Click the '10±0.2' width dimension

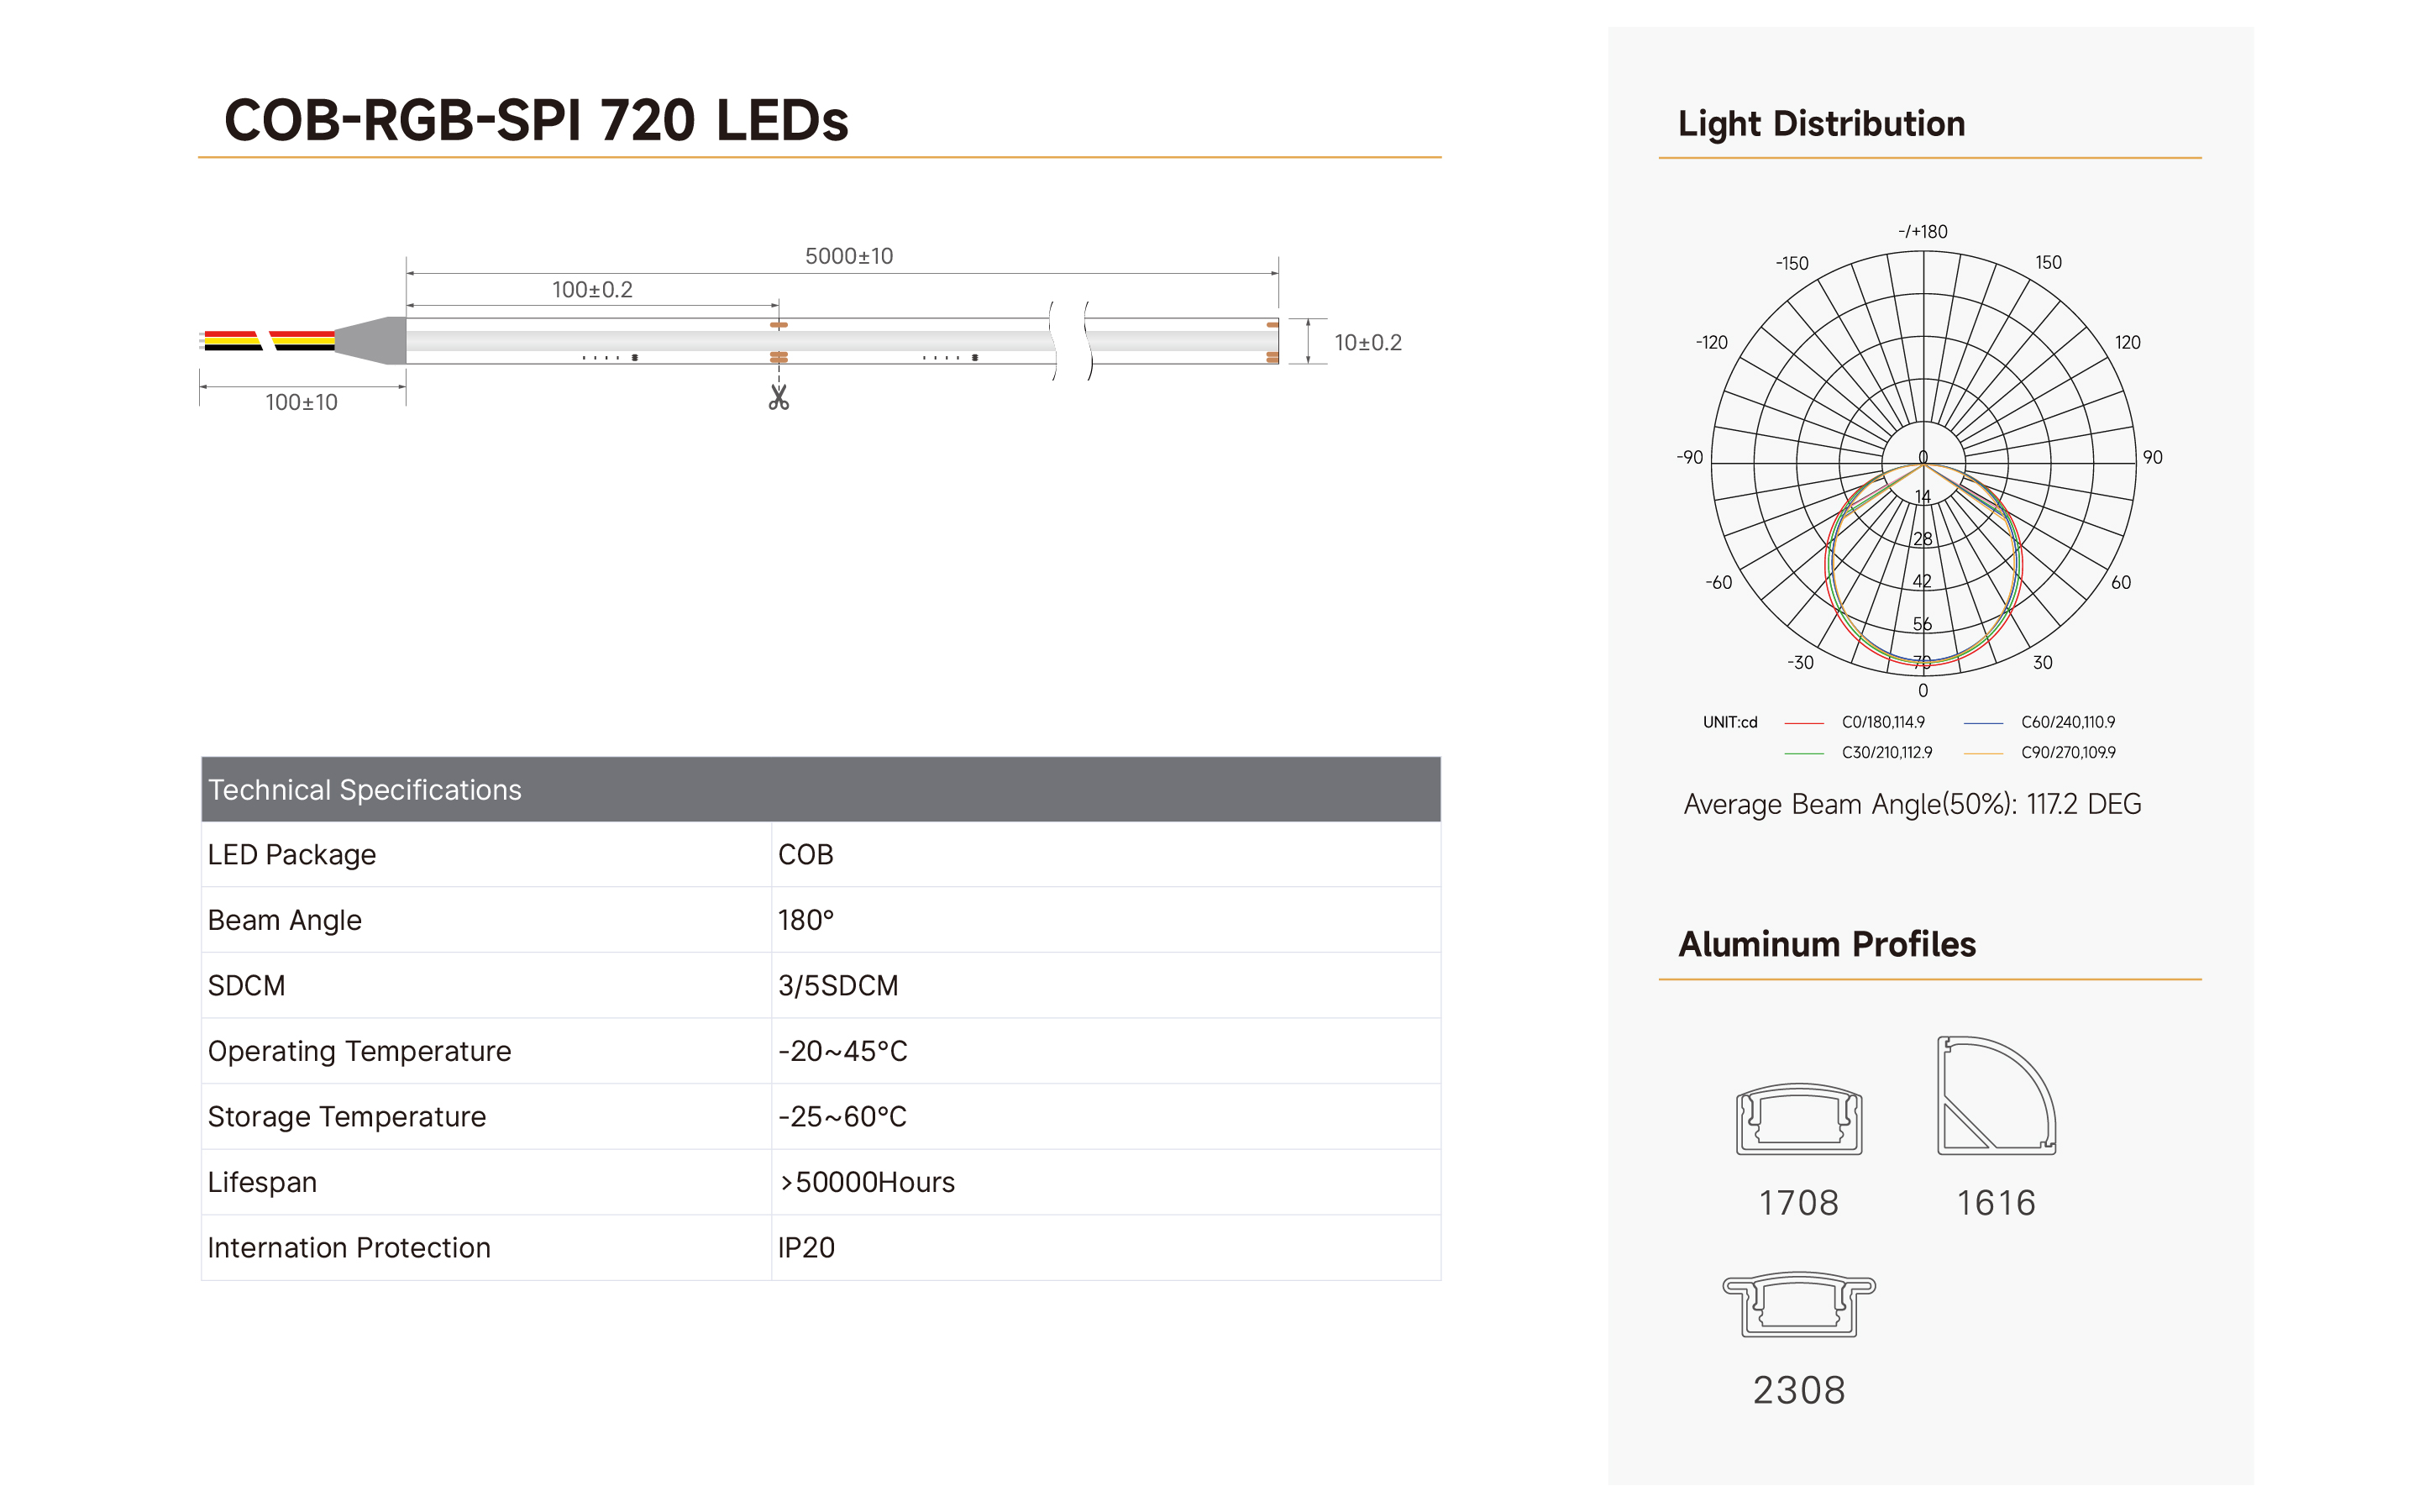[1367, 343]
